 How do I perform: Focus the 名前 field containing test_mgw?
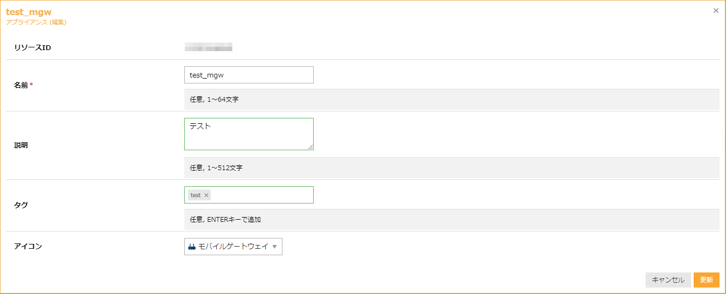click(248, 75)
